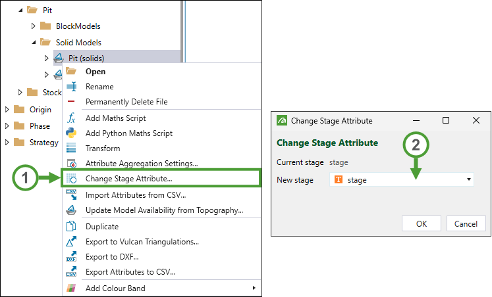Viewport: 492px width, 297px height.
Task: Click the Rename icon in context menu
Action: pyautogui.click(x=72, y=87)
